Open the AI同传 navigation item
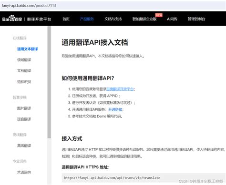This screenshot has height=185, width=226. coord(172,19)
